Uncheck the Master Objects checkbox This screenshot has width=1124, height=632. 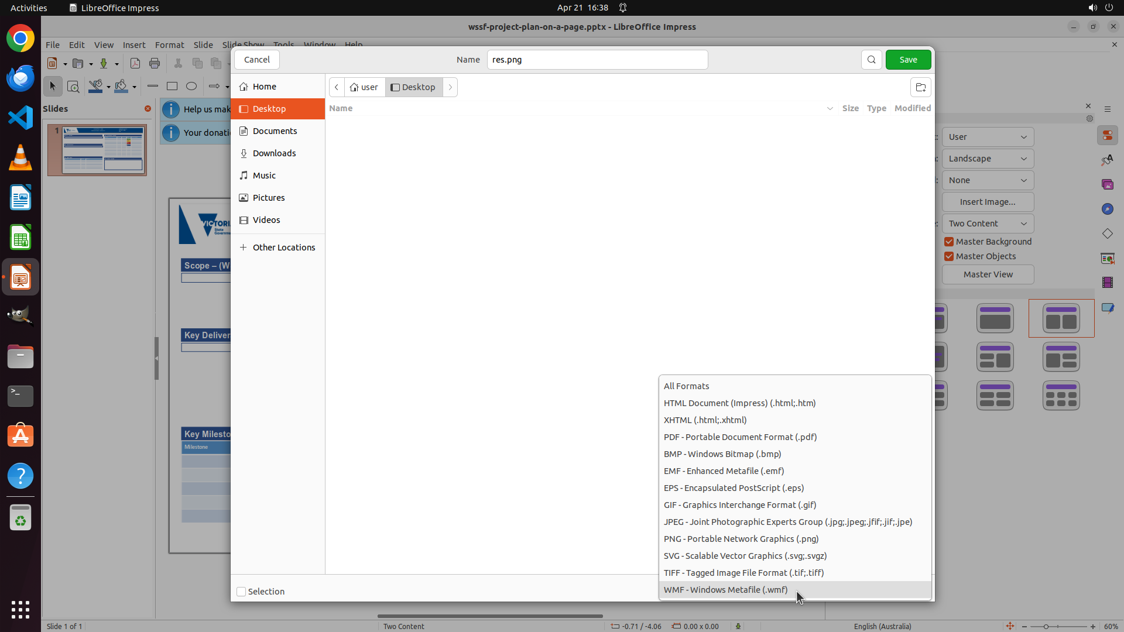(949, 256)
